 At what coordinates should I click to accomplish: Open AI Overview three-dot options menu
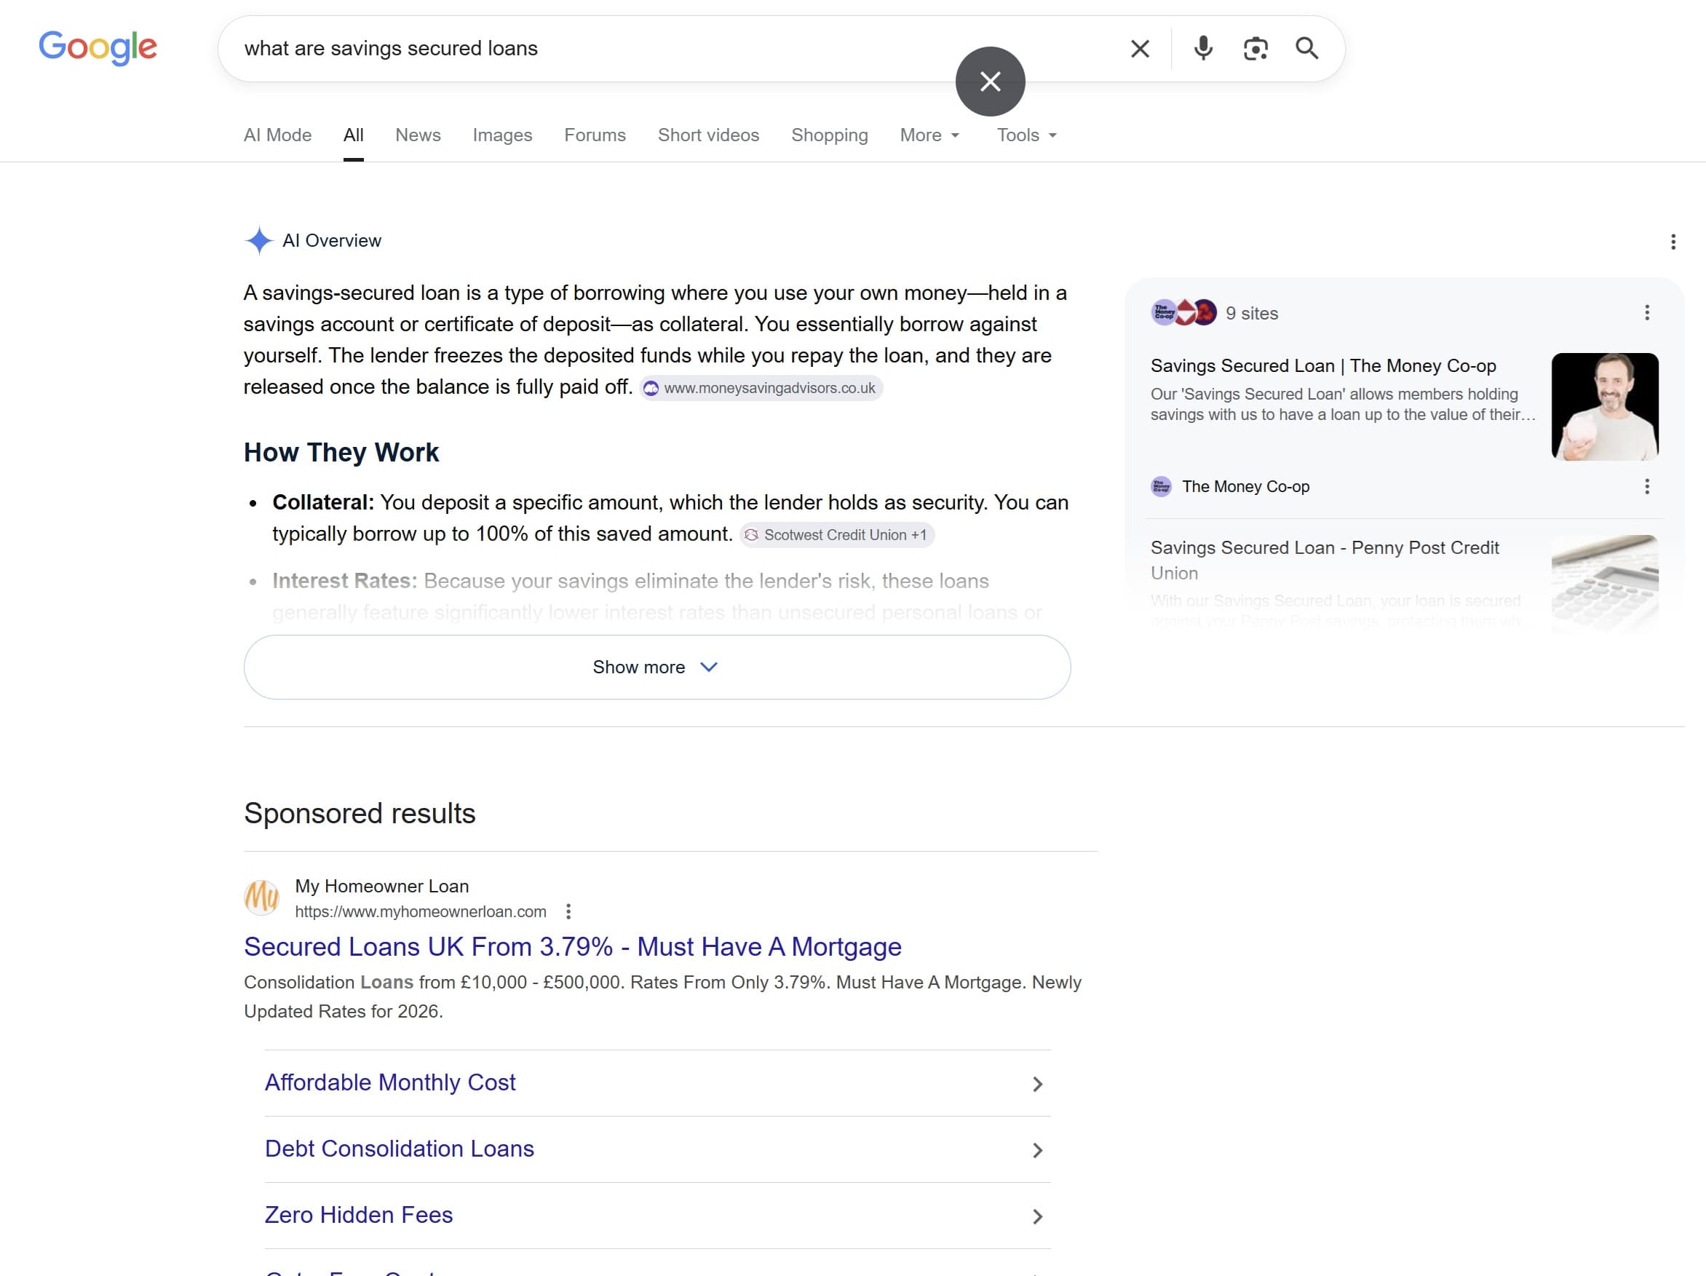tap(1673, 242)
